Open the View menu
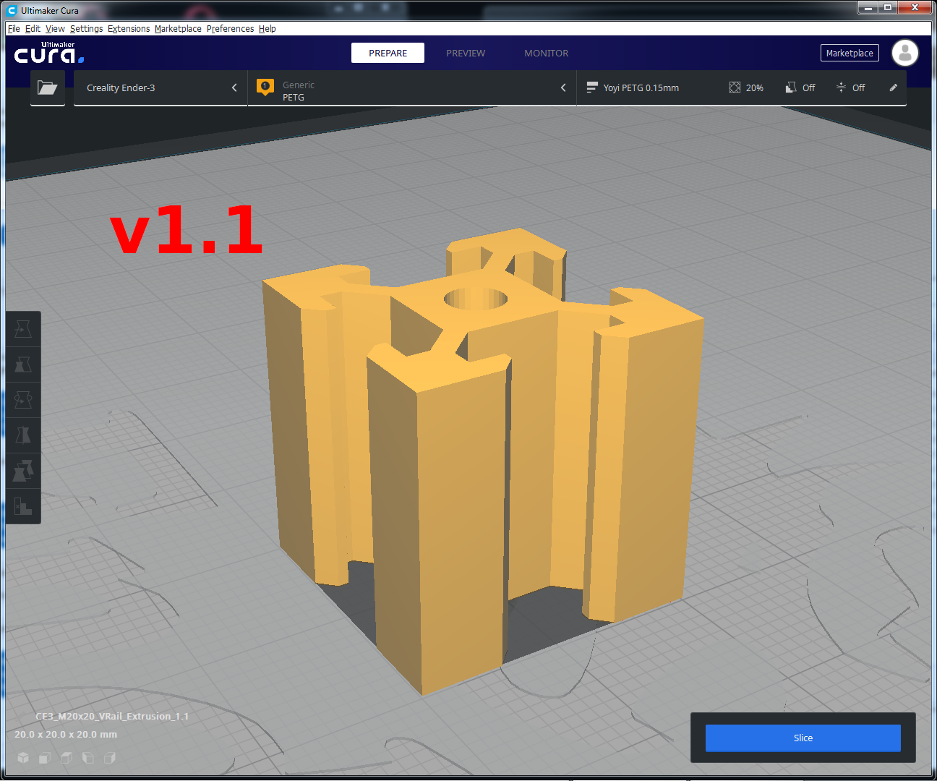The height and width of the screenshot is (781, 937). pos(55,29)
